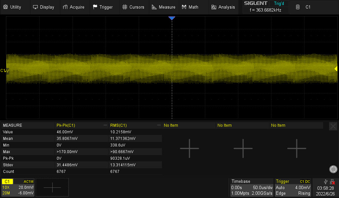
Task: Open the Cursors menu
Action: click(133, 7)
